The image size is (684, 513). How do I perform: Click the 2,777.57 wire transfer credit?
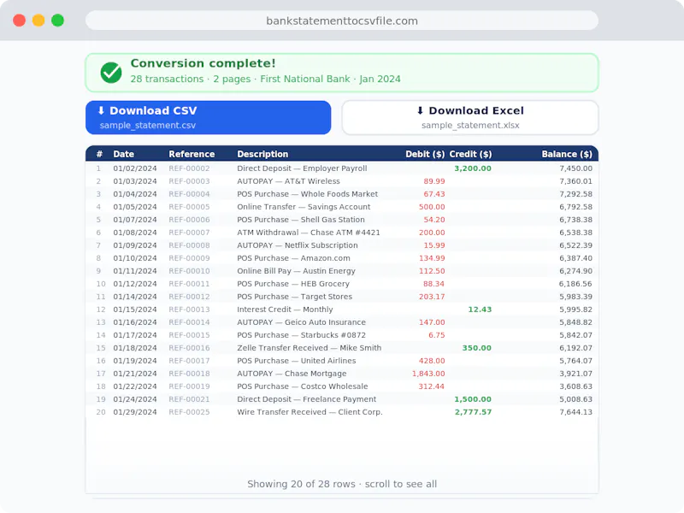[x=473, y=412]
